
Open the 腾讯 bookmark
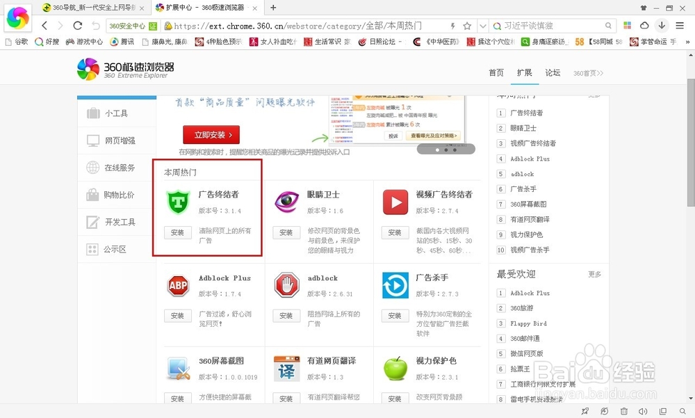[x=122, y=42]
